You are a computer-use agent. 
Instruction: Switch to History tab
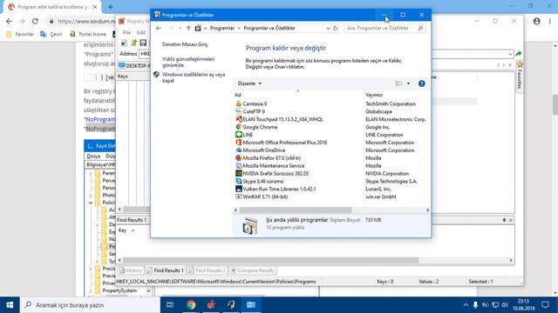131,270
